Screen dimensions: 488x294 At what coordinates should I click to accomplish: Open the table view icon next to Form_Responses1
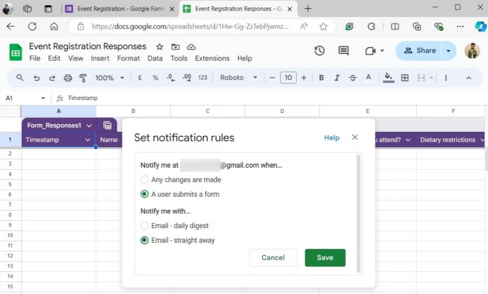[x=107, y=126]
